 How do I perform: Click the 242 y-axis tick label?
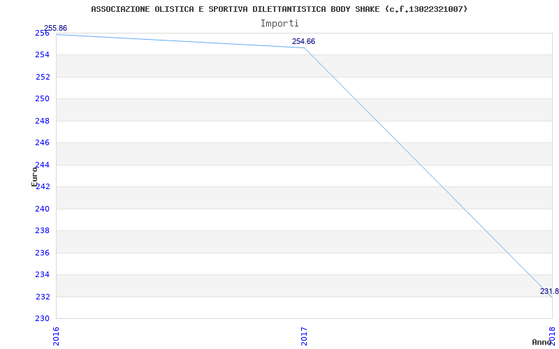(43, 187)
